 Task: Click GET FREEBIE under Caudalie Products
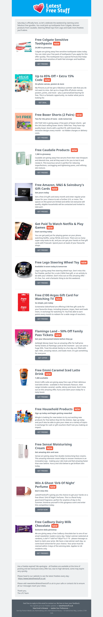click(x=42, y=172)
